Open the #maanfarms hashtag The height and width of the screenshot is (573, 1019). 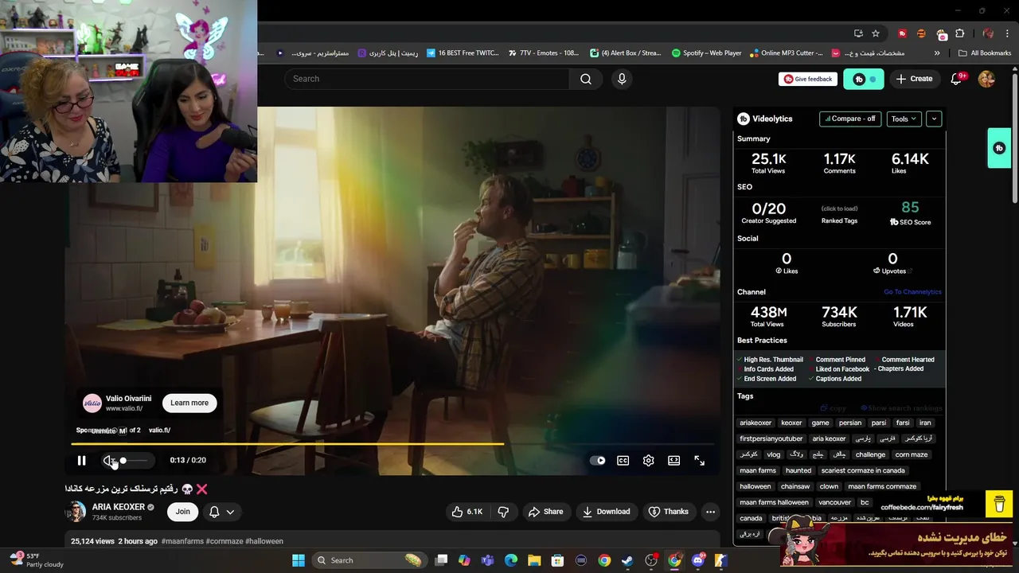click(x=182, y=541)
